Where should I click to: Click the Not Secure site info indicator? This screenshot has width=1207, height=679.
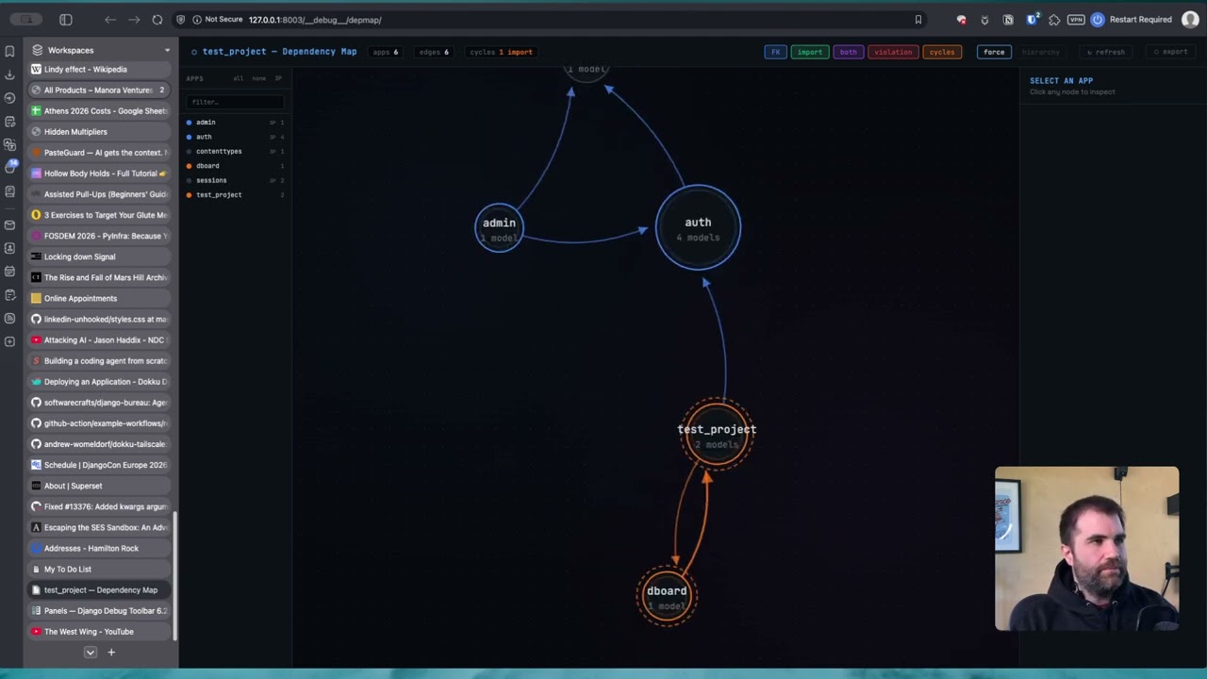pos(217,20)
